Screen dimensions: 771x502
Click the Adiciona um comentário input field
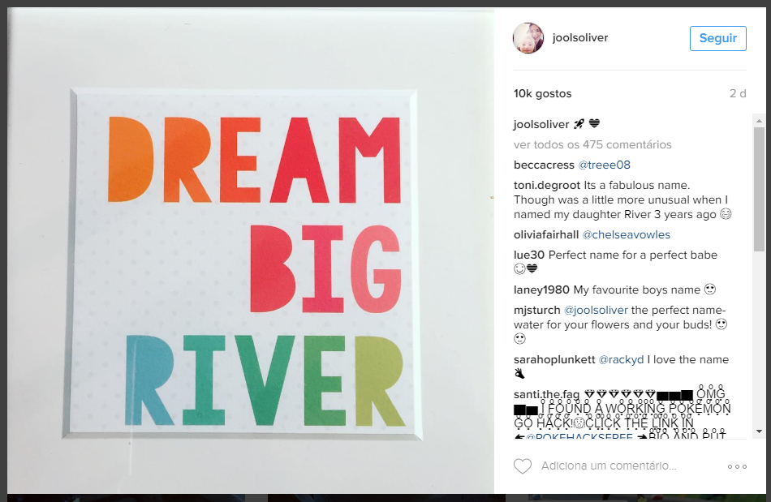[609, 466]
